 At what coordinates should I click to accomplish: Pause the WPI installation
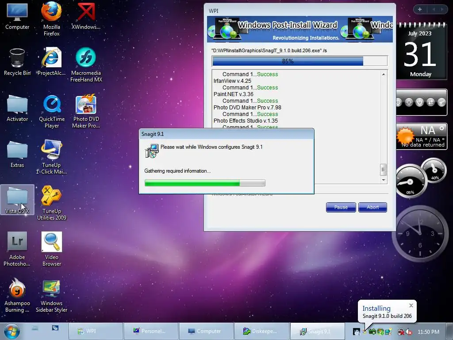point(341,207)
